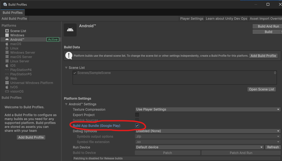Click the Build And Run button
The image size is (282, 161).
[267, 26]
